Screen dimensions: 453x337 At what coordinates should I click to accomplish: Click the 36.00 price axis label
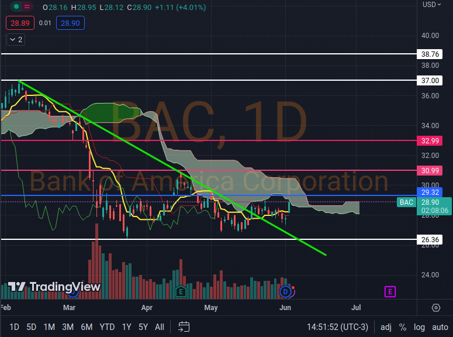(x=430, y=96)
